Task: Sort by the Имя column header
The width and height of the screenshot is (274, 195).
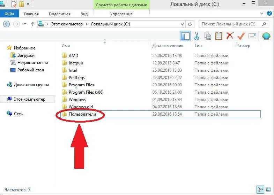Action: point(66,46)
